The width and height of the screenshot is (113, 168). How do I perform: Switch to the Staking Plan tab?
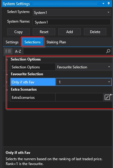(56, 42)
